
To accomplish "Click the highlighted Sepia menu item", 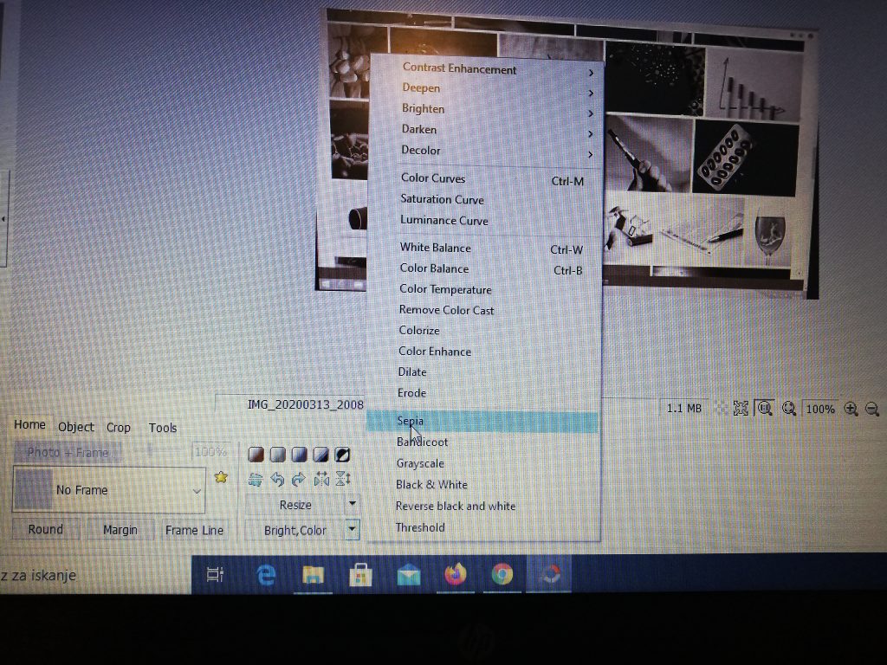I will click(x=482, y=422).
